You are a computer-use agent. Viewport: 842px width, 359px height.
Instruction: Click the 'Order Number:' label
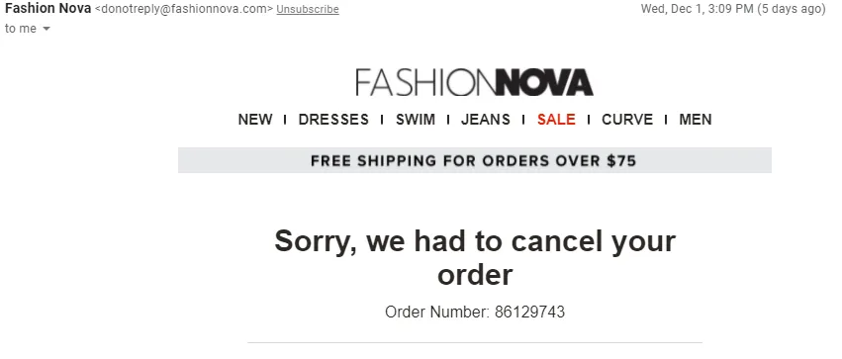[x=437, y=312]
